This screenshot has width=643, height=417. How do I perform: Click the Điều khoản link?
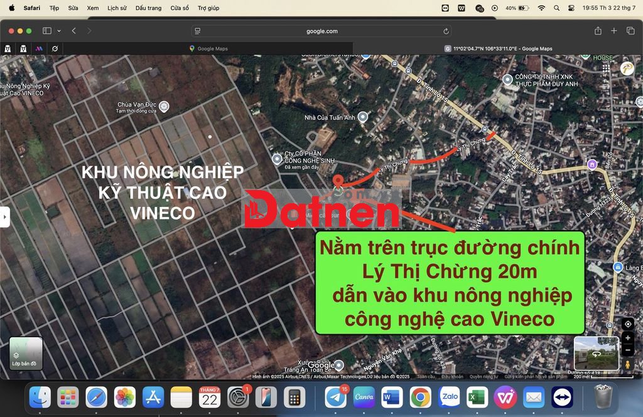click(452, 377)
